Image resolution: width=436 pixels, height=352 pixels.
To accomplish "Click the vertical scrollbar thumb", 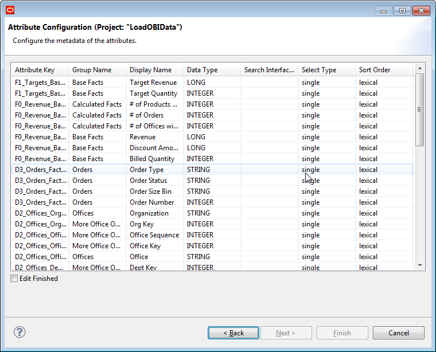I will [420, 109].
